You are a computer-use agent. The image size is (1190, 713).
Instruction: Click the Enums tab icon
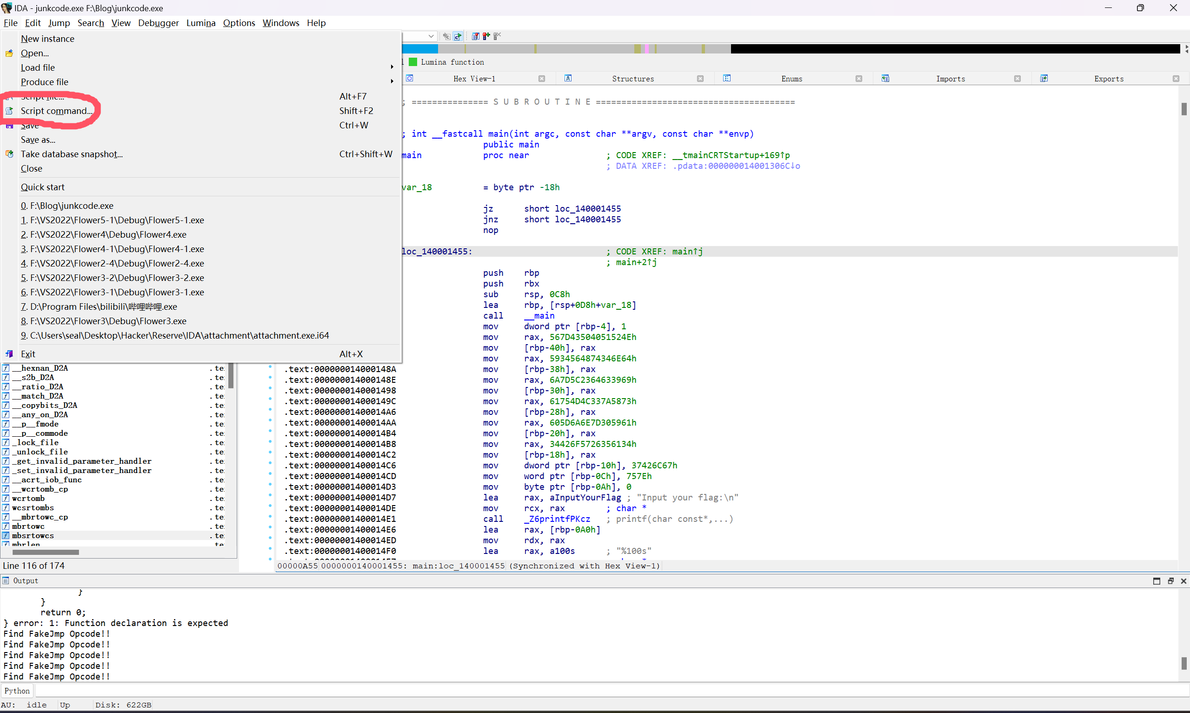pyautogui.click(x=727, y=78)
